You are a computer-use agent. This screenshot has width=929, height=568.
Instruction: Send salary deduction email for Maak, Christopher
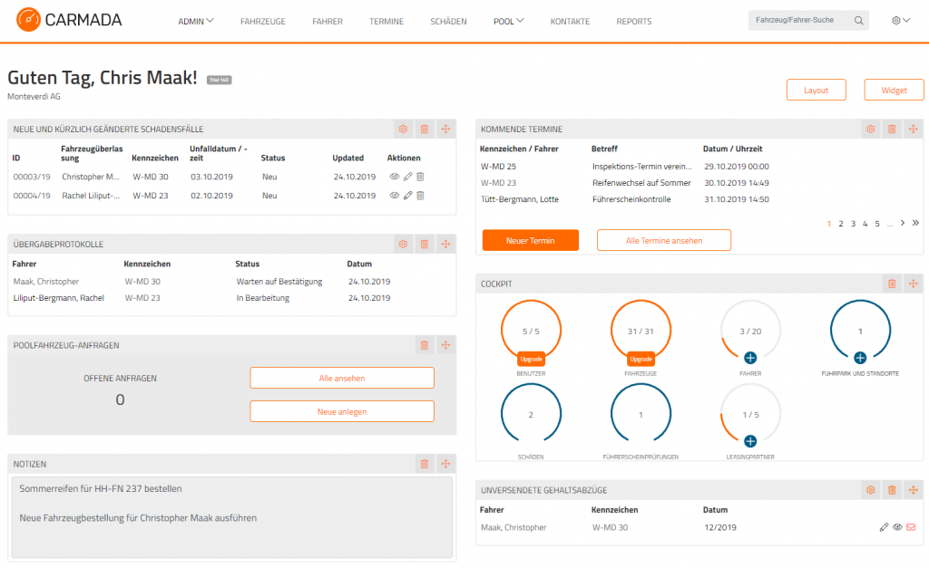coord(911,527)
